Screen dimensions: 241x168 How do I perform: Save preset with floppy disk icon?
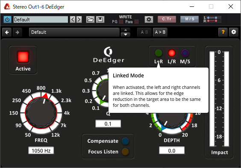(100, 20)
